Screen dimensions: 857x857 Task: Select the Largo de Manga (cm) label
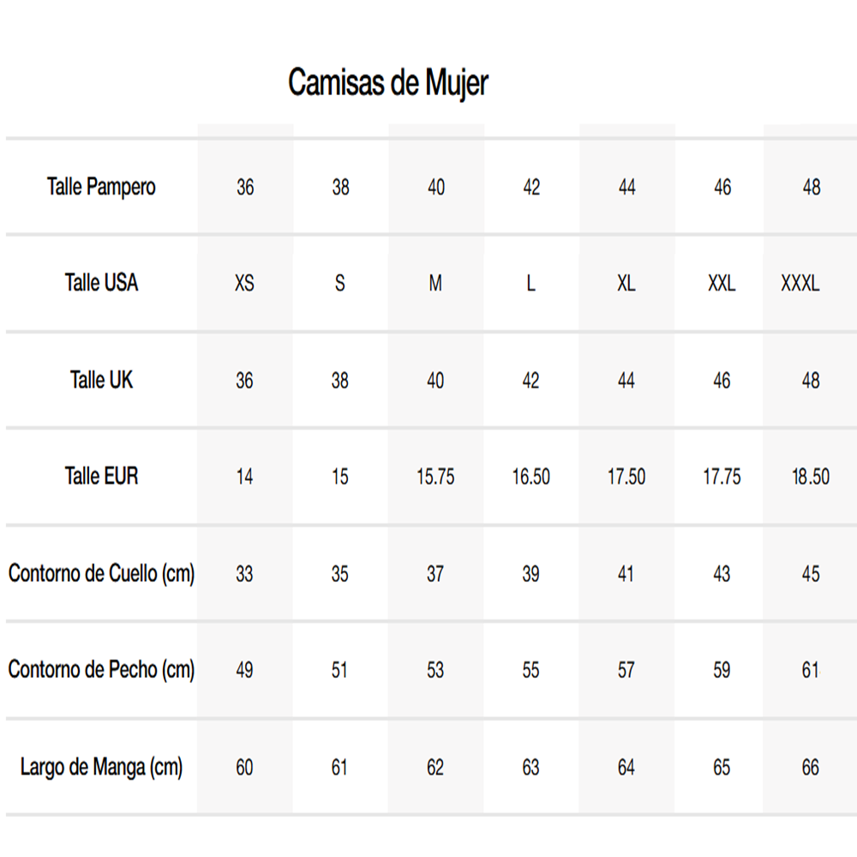(x=101, y=767)
